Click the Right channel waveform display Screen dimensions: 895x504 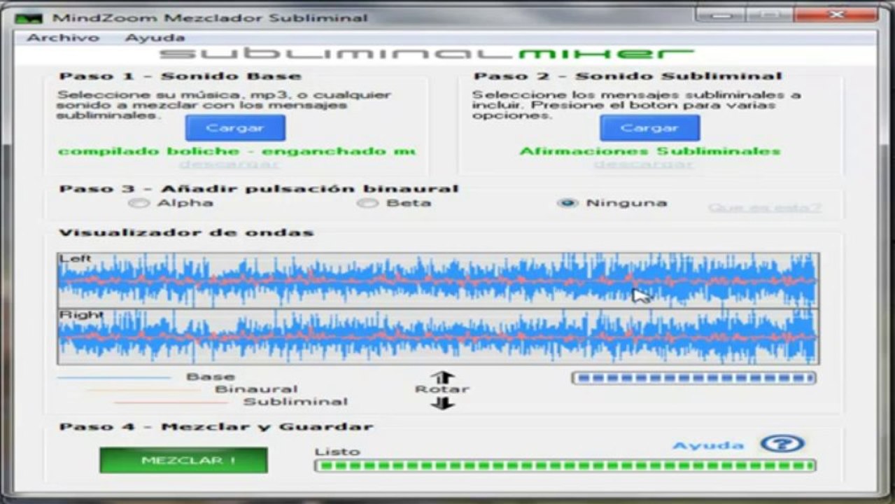coord(438,337)
